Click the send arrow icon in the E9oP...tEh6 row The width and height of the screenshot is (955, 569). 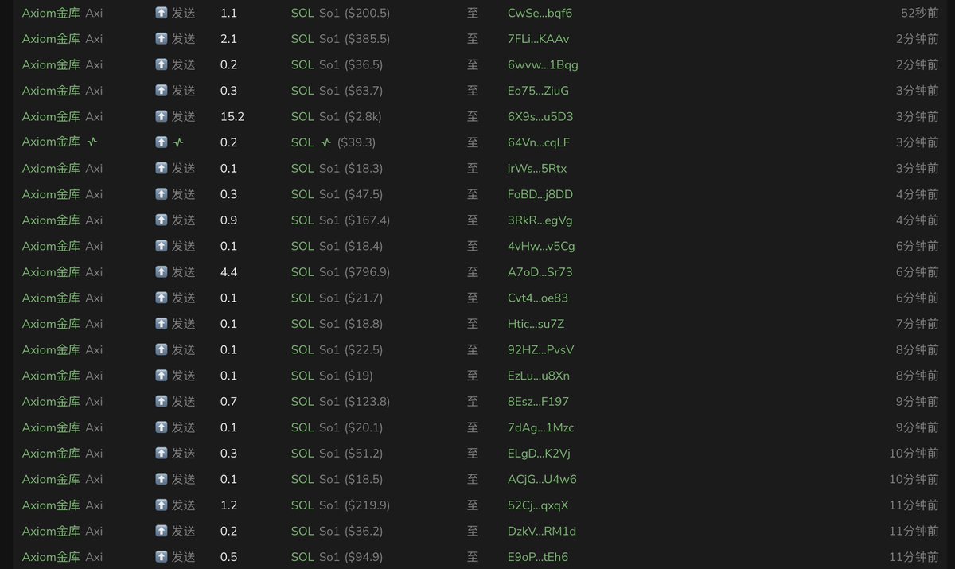162,557
